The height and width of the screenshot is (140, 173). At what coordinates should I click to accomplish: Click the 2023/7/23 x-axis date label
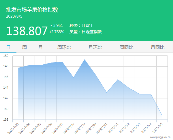[x=13, y=128]
